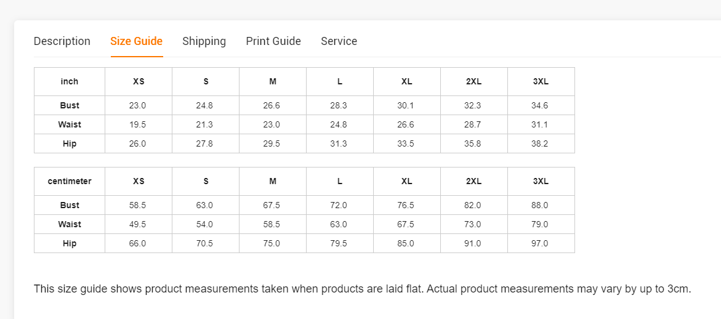Click the 33.5 hip XL value
Screen dimensions: 721x319
click(407, 144)
